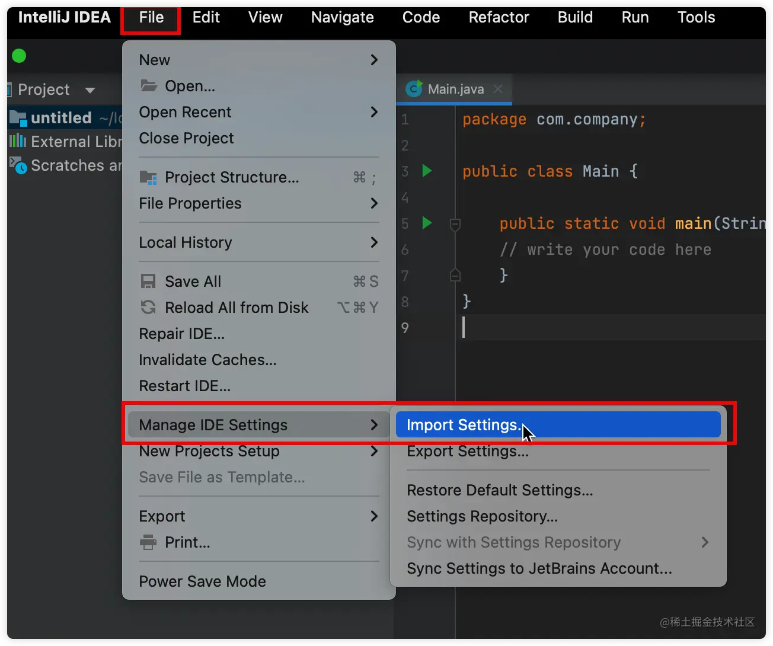Expand the Open Recent submenu arrow
The height and width of the screenshot is (646, 773).
coord(374,112)
